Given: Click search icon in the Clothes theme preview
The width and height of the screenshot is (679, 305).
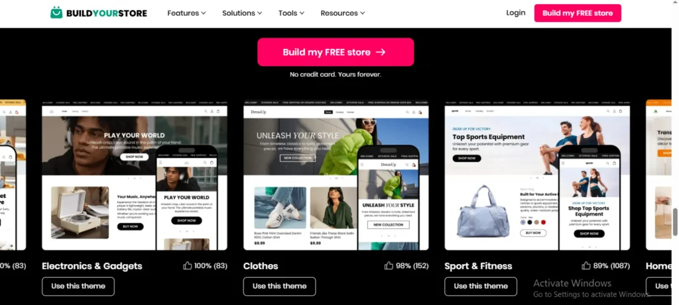Looking at the screenshot, I should pos(407,112).
